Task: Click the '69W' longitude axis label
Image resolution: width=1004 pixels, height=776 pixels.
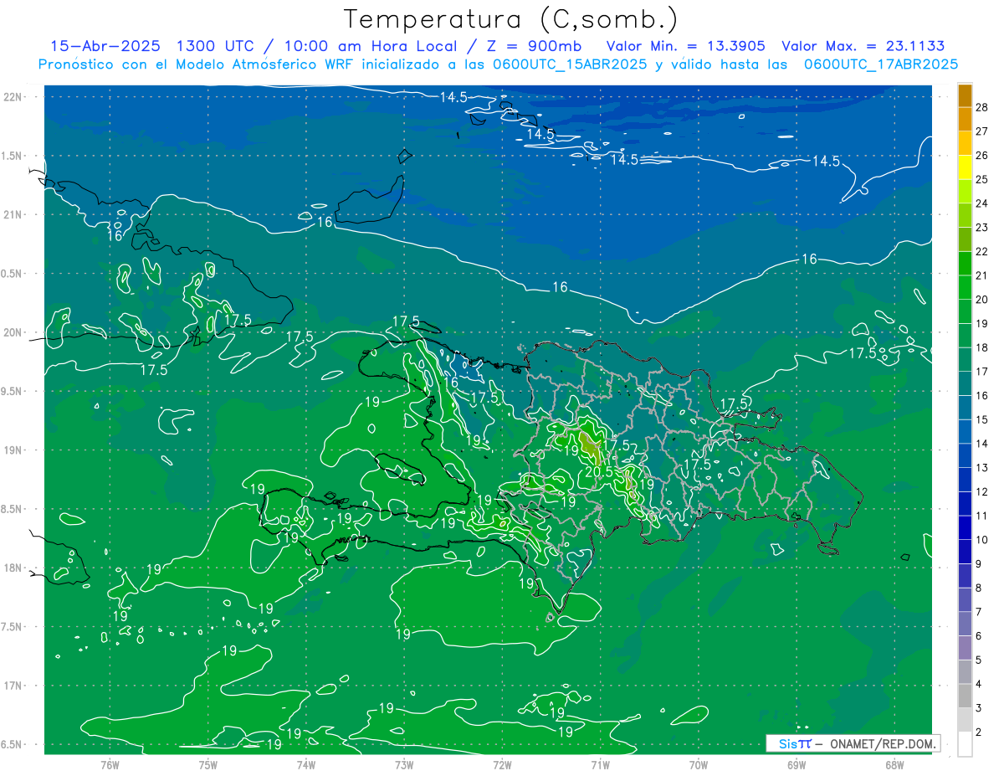Action: (796, 764)
